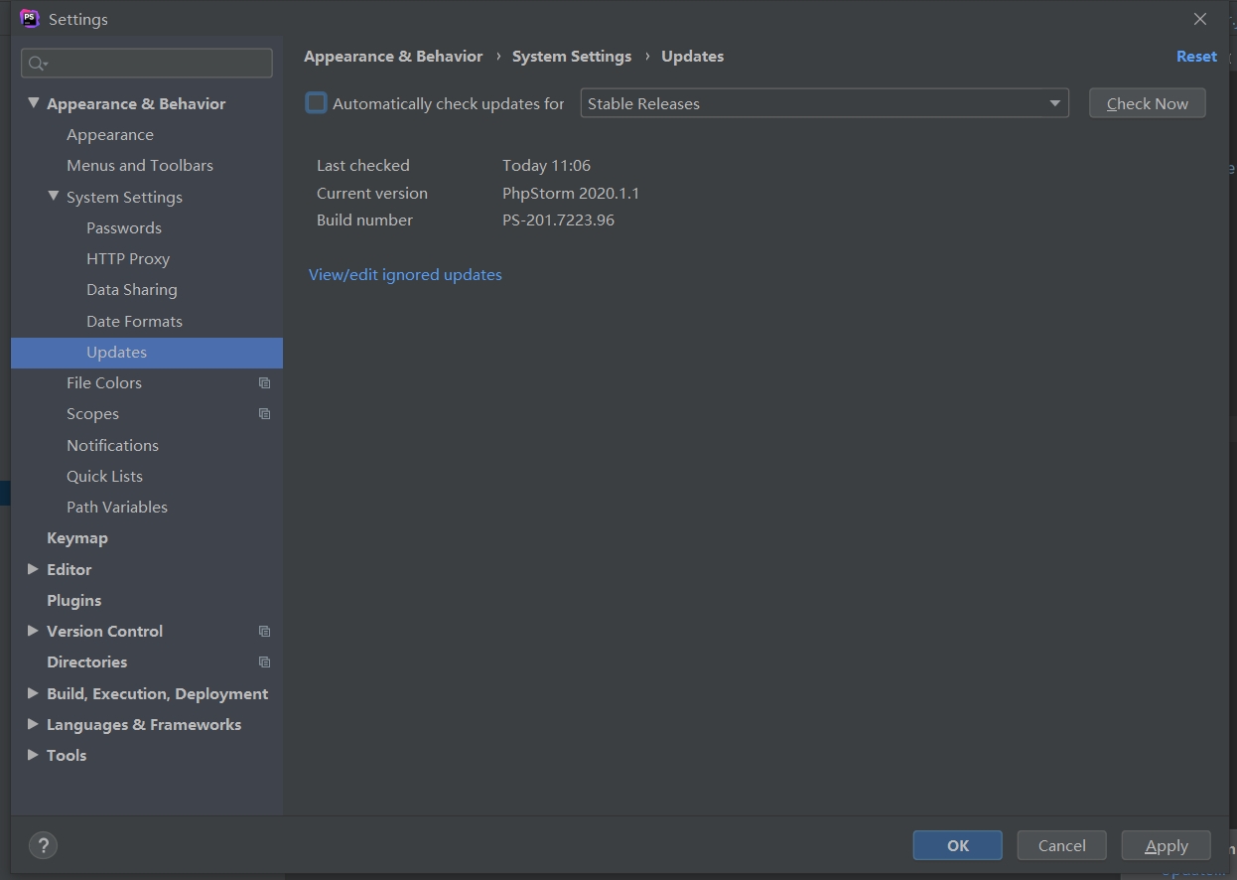Open View/edit ignored updates link
The width and height of the screenshot is (1237, 880).
405,275
